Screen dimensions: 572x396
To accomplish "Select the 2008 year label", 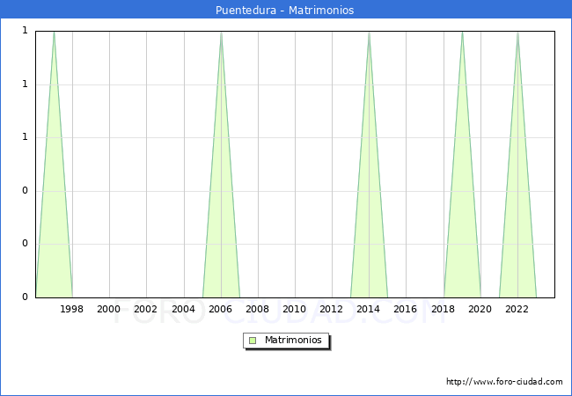I will 258,309.
